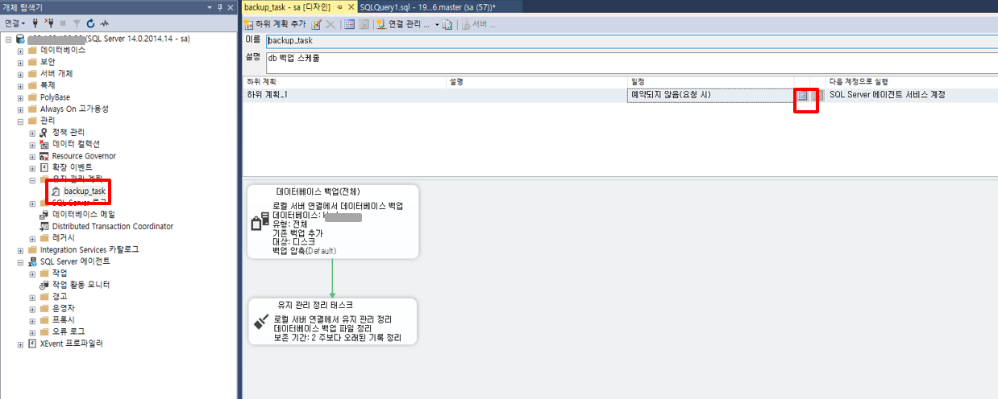The image size is (998, 399).
Task: Open schedule calendar icon in 하위 계획_1 row
Action: coord(802,95)
